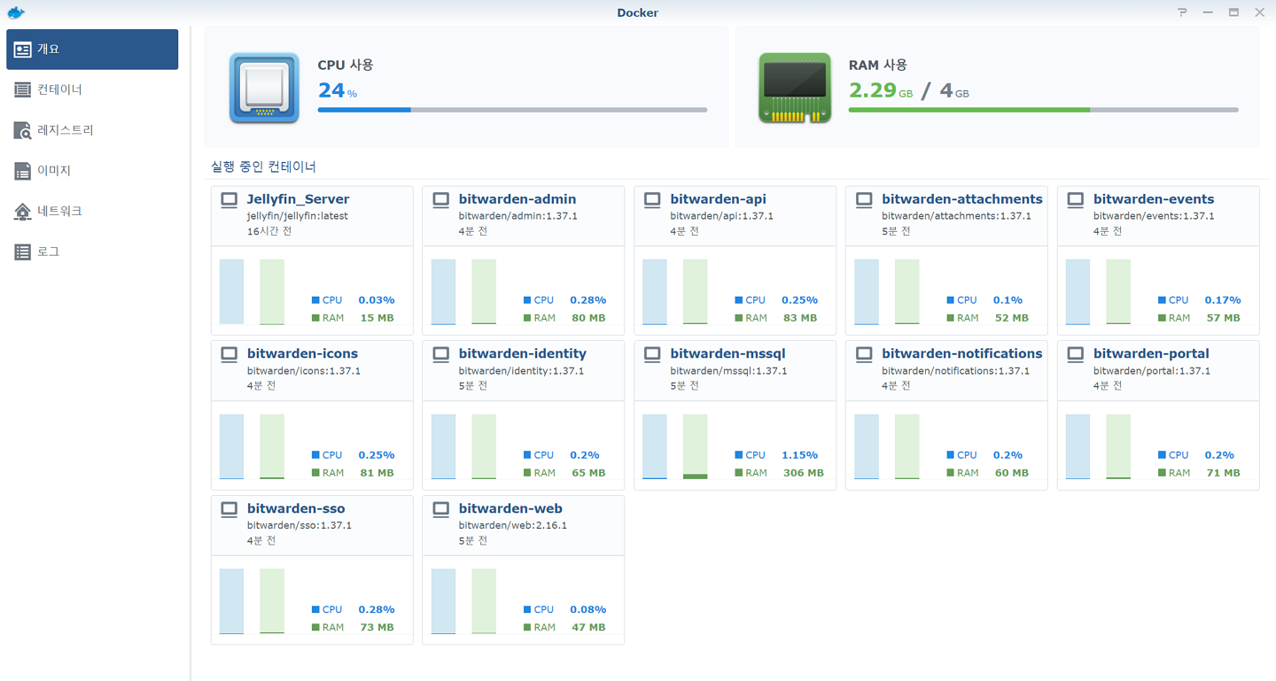Click the 15 MB RAM value

pyautogui.click(x=377, y=318)
